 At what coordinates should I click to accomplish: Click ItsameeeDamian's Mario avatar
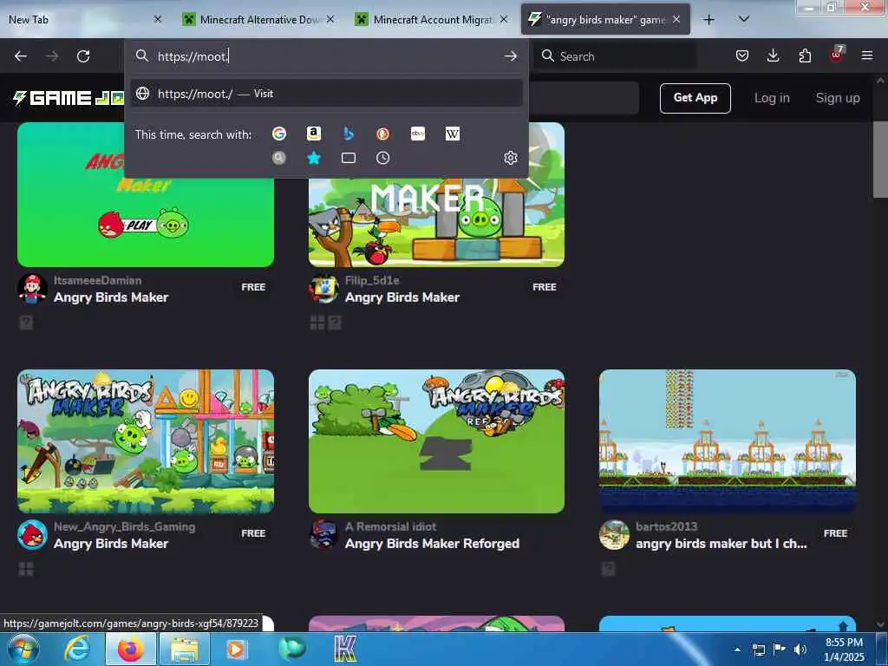coord(32,288)
